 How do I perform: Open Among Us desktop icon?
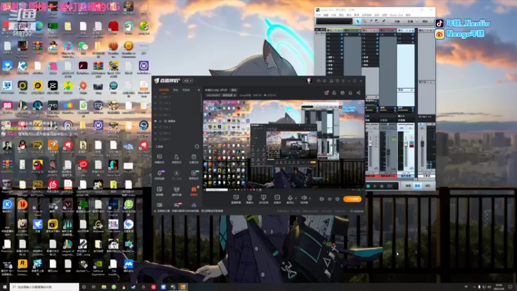37,167
